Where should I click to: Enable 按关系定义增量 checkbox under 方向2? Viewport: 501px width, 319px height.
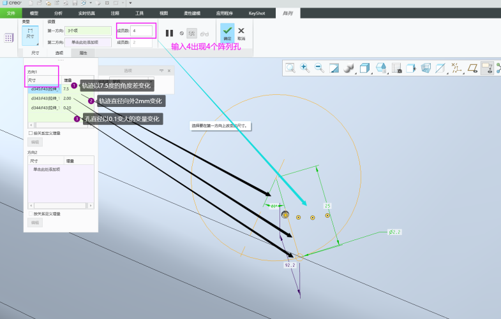[x=29, y=213]
